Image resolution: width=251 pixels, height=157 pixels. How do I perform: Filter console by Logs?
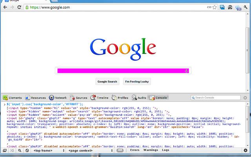pos(166,150)
